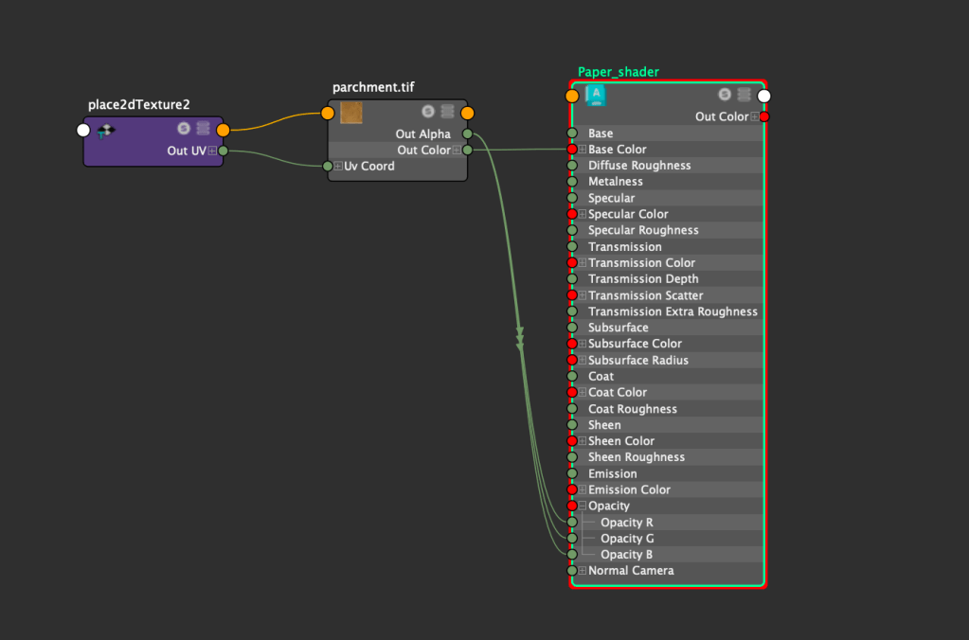Screen dimensions: 969x640
Task: Click the Arnold icon on Paper_shader node
Action: (596, 95)
